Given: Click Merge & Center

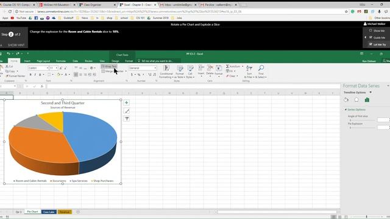Looking at the screenshot, I should (113, 71).
